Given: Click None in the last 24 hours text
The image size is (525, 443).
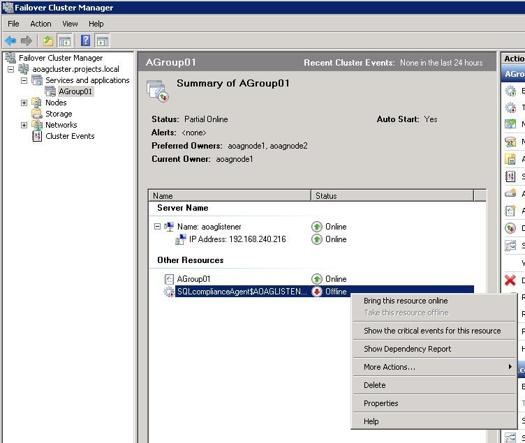Looking at the screenshot, I should (x=441, y=63).
